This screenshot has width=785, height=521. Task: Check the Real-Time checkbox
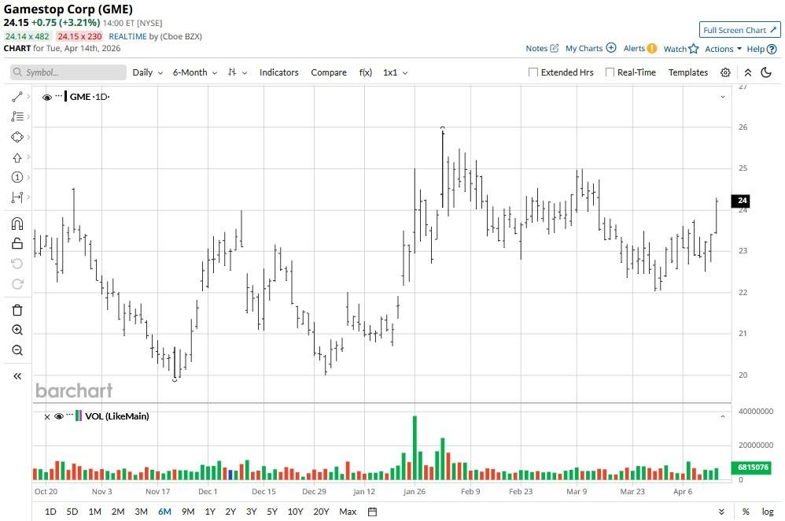(x=610, y=72)
